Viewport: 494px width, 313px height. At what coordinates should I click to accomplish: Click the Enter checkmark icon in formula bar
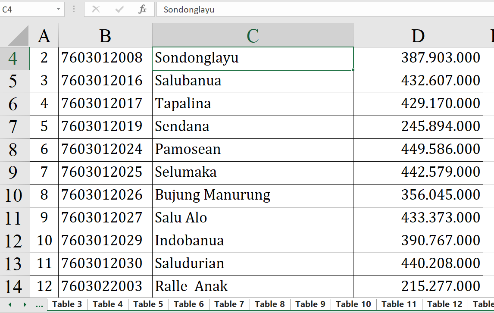119,9
